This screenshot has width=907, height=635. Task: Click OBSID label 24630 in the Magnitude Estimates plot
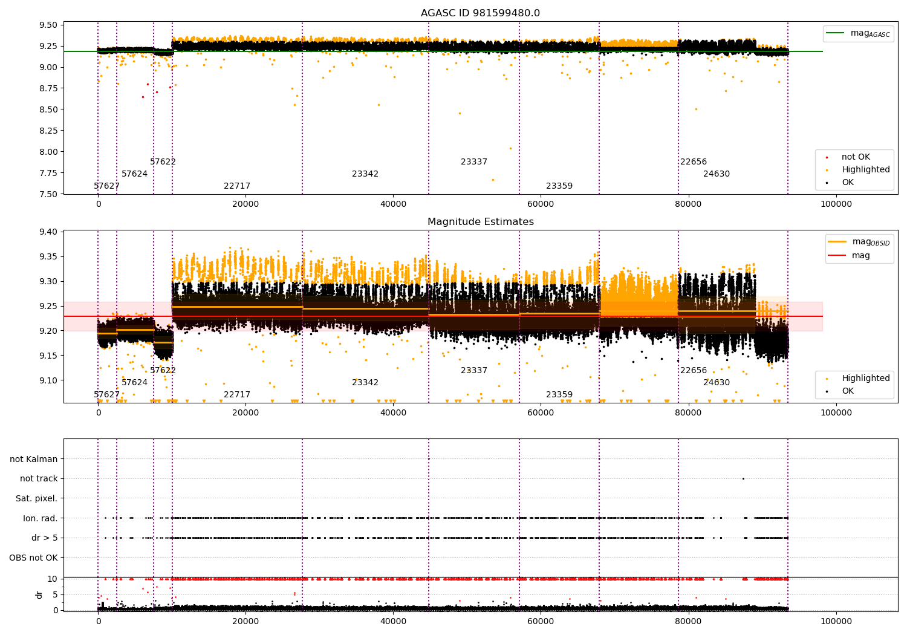[717, 383]
